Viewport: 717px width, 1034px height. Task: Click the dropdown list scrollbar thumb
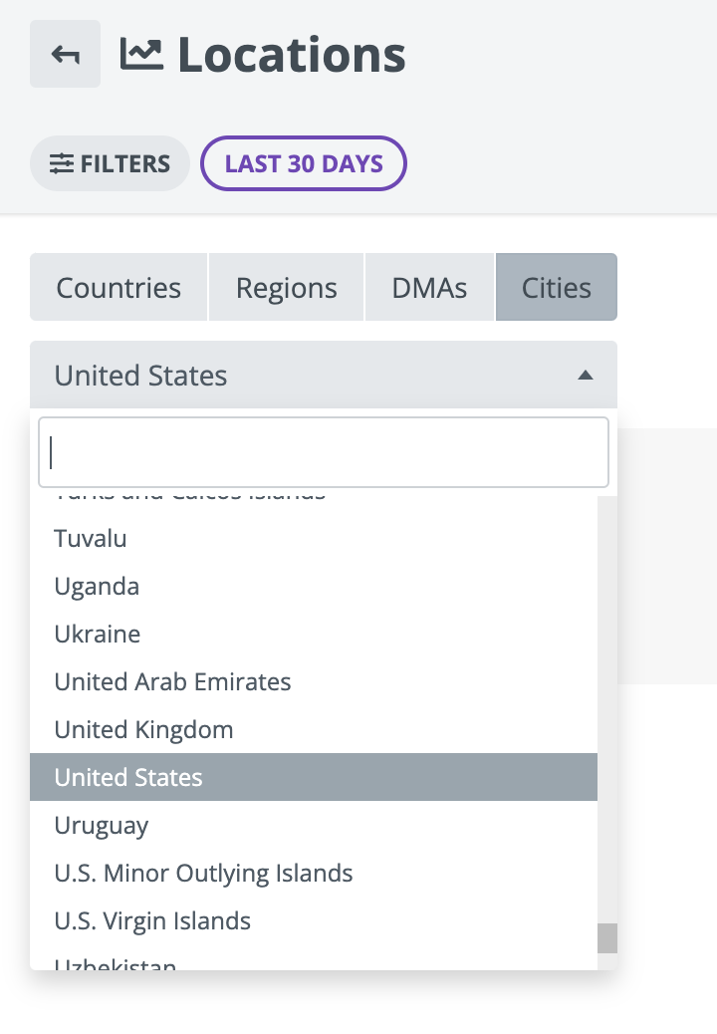tap(606, 937)
